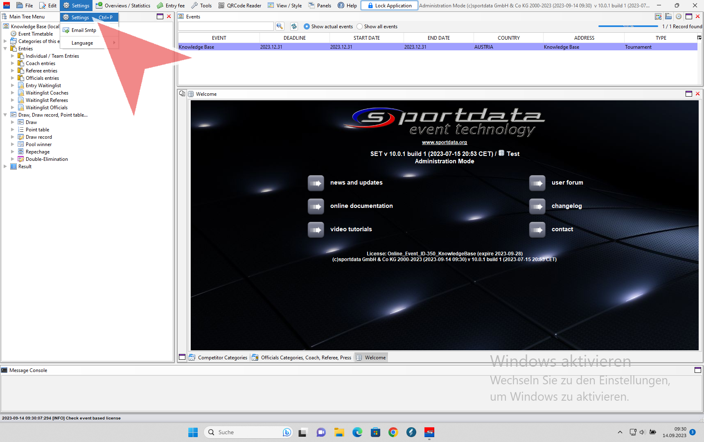Click the edit event pencil icon
The height and width of the screenshot is (442, 704).
(658, 17)
